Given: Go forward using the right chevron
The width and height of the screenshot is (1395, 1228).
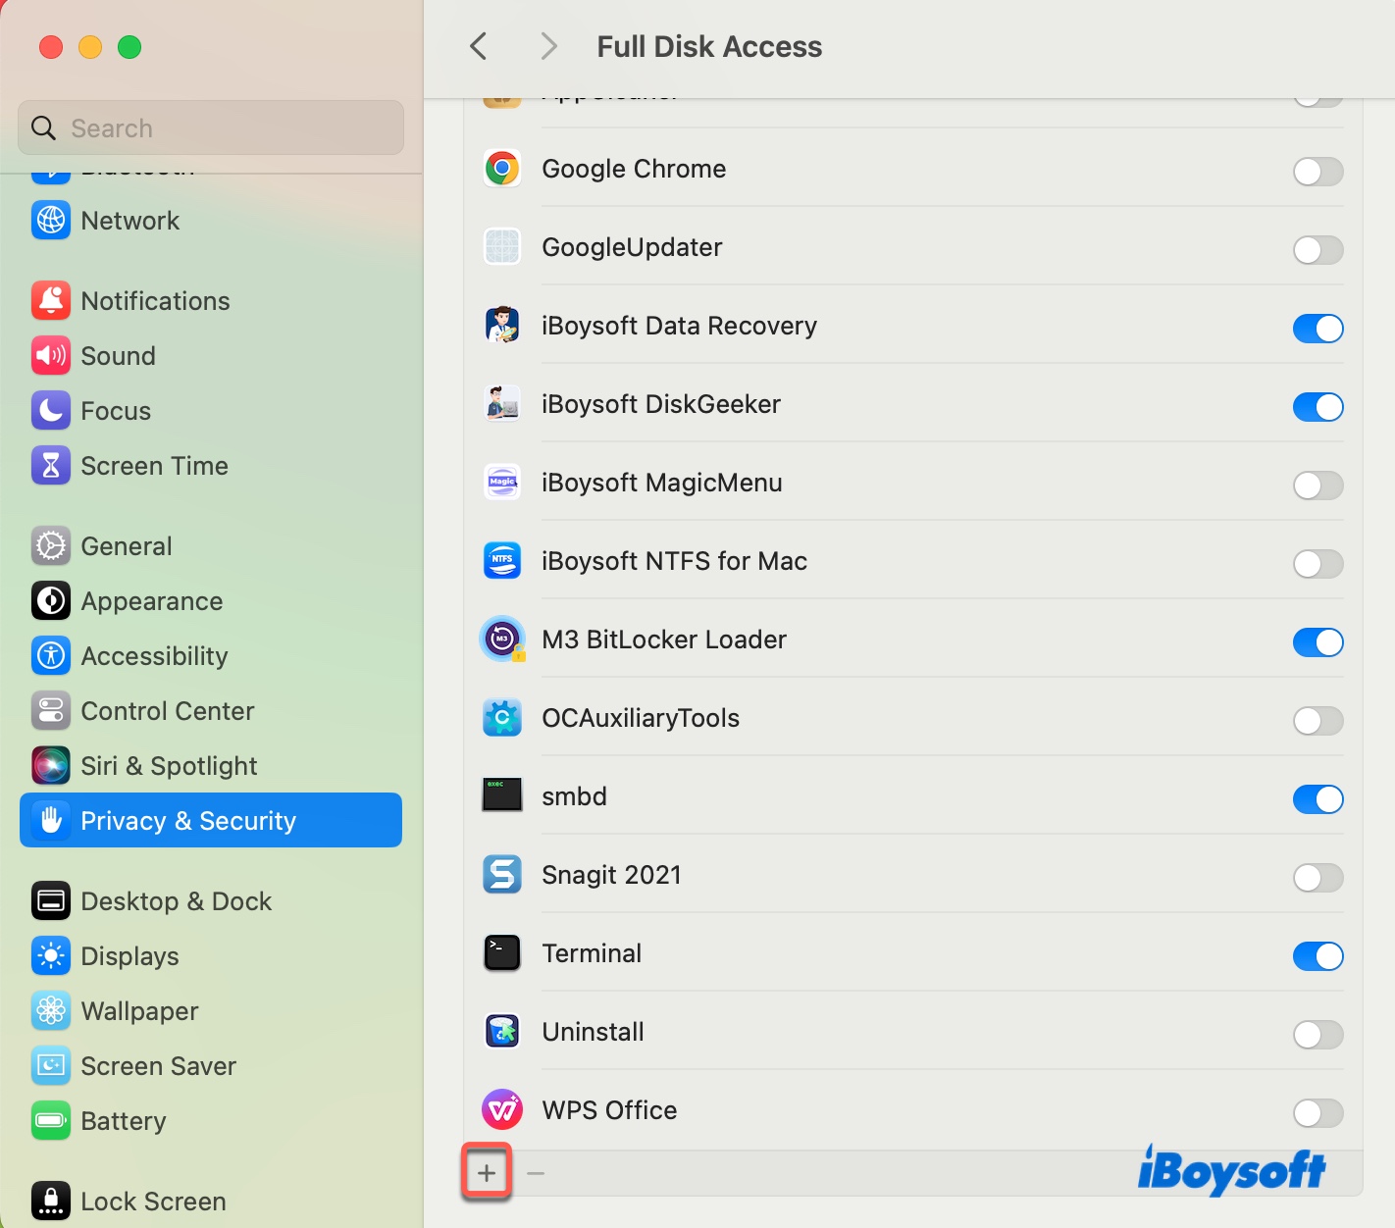Looking at the screenshot, I should pos(548,46).
